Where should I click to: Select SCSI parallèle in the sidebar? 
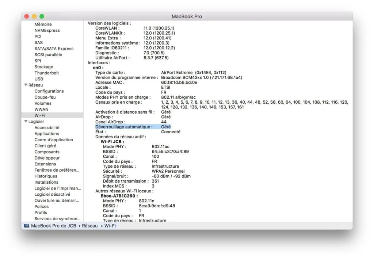(x=48, y=55)
